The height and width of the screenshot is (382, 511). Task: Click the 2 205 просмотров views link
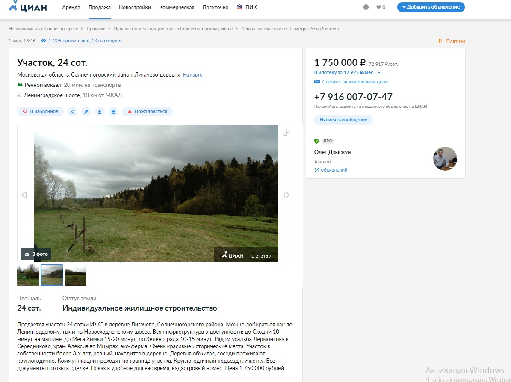point(85,41)
